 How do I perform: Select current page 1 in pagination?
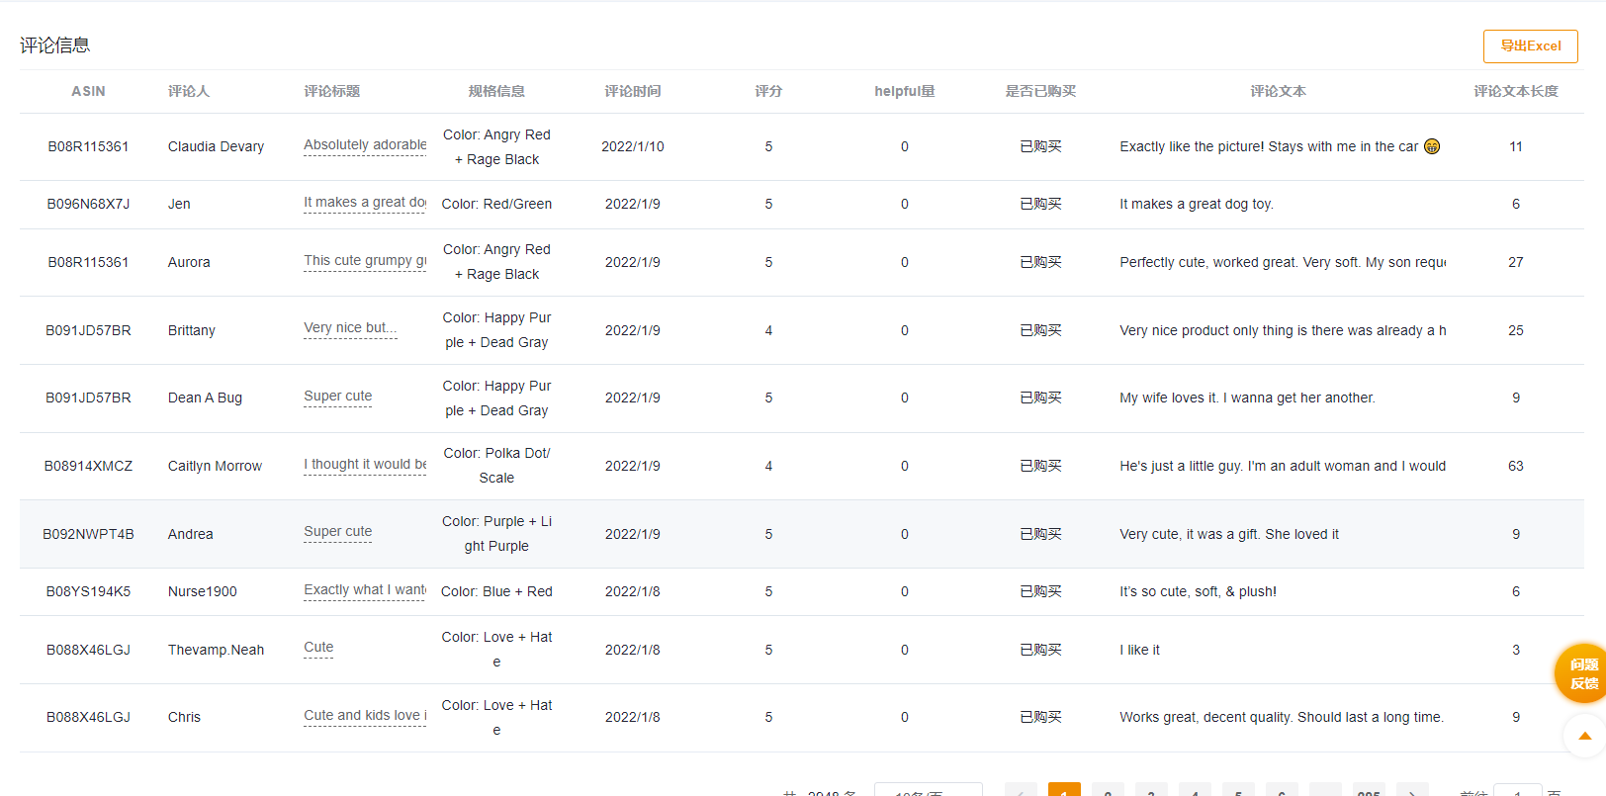point(1064,791)
